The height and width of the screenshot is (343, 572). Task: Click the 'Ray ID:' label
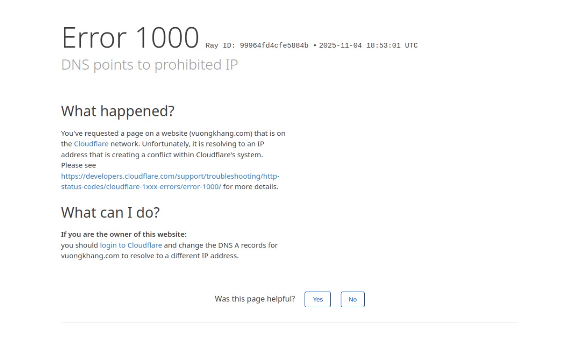[x=221, y=46]
